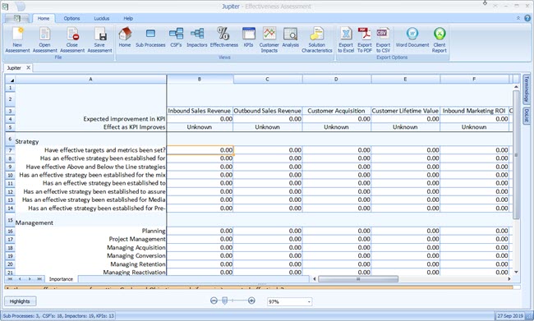
Task: Adjust the zoom slider handle
Action: 224,300
